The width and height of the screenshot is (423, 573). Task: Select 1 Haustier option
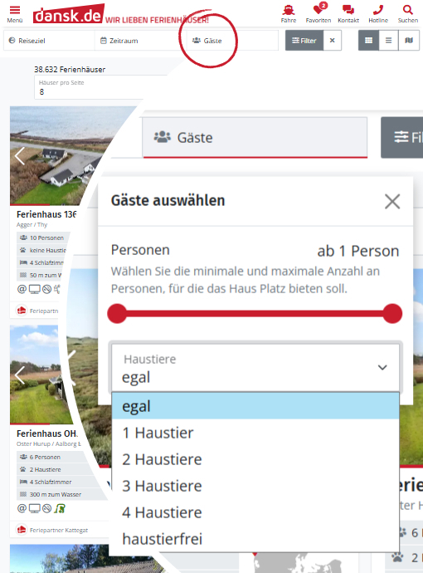pyautogui.click(x=255, y=433)
